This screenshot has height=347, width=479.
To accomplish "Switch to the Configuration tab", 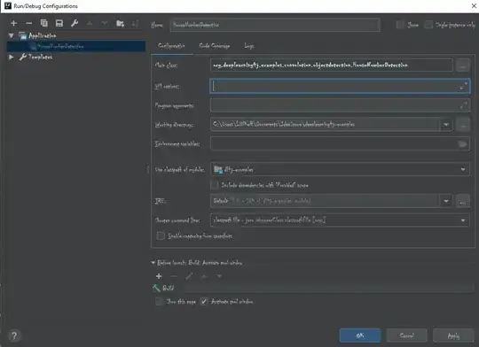I will (x=171, y=46).
